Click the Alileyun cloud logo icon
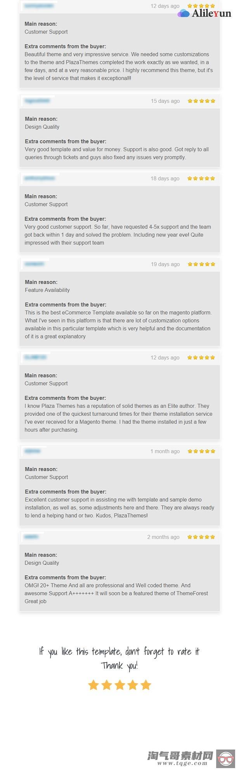This screenshot has width=239, height=772. (184, 14)
